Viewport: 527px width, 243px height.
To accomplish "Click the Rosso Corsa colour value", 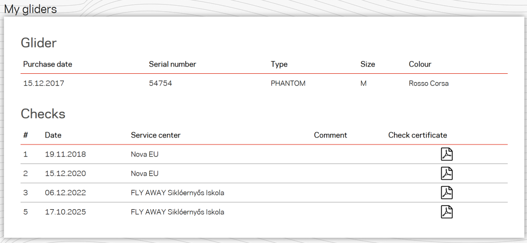I will [x=428, y=83].
